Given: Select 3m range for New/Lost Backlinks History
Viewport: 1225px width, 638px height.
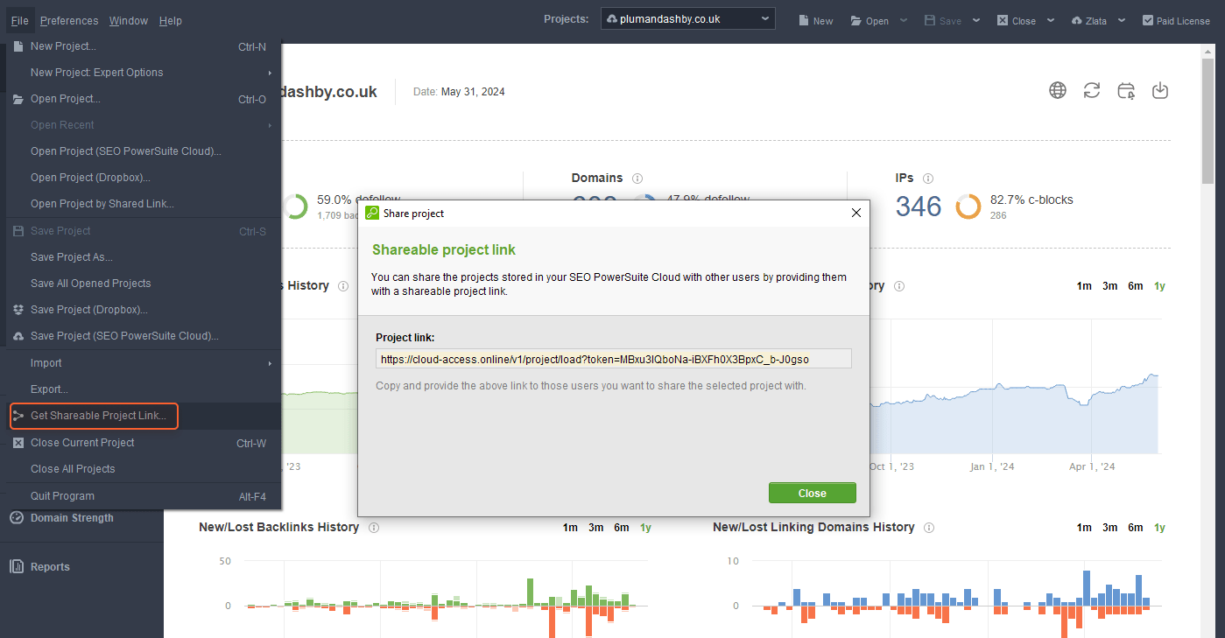Looking at the screenshot, I should click(x=596, y=528).
